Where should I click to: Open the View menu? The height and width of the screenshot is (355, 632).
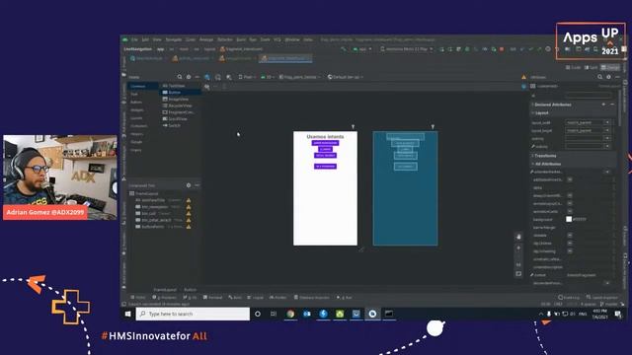pos(157,39)
